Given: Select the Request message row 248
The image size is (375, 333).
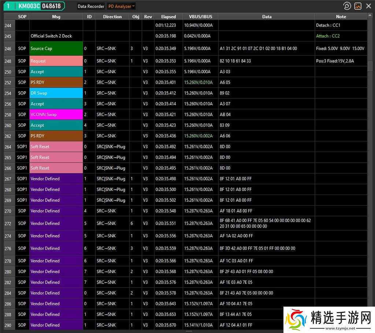Looking at the screenshot, I should tap(56, 61).
